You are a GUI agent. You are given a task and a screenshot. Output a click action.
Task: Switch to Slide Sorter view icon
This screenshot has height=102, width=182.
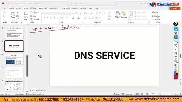coord(142,94)
